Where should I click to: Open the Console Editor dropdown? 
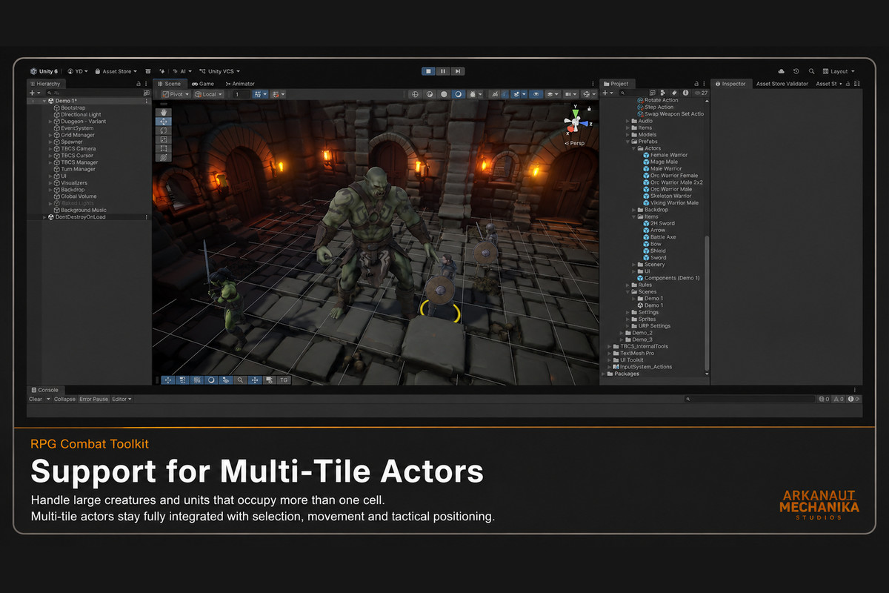click(x=121, y=399)
